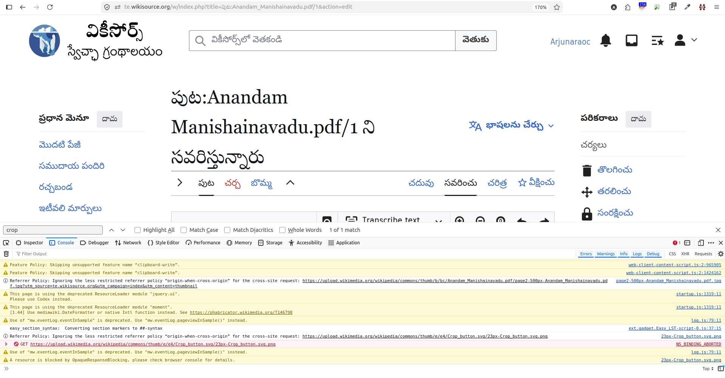This screenshot has width=725, height=378.
Task: Open devtools more options ellipsis
Action: coord(711,243)
